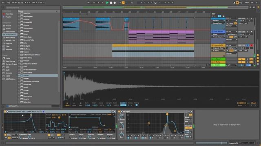Click the Stop button in transport
This screenshot has height=146, width=261.
pos(111,3)
